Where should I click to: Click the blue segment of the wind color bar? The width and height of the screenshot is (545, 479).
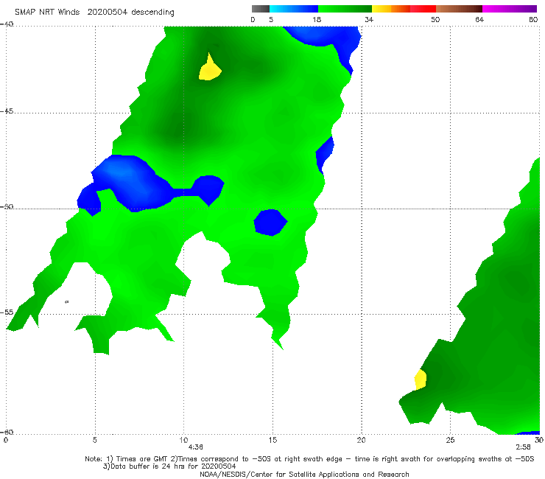click(294, 9)
